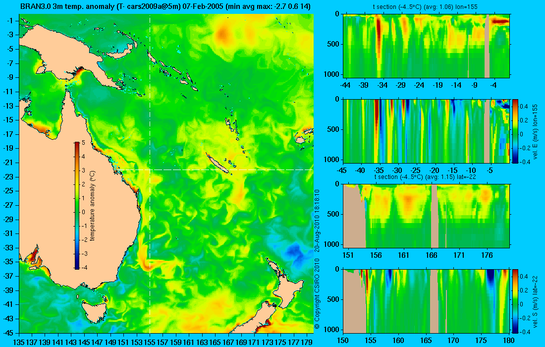Click the 'vel. S (m/s) lat=-22' axis label
Screen dimensions: 545x347
point(535,302)
